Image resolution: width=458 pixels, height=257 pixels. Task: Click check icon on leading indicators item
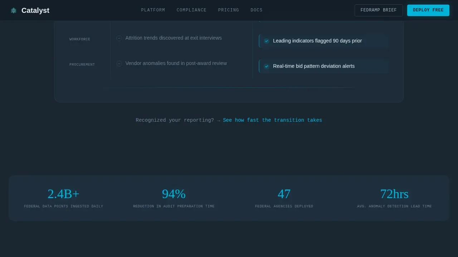[267, 41]
